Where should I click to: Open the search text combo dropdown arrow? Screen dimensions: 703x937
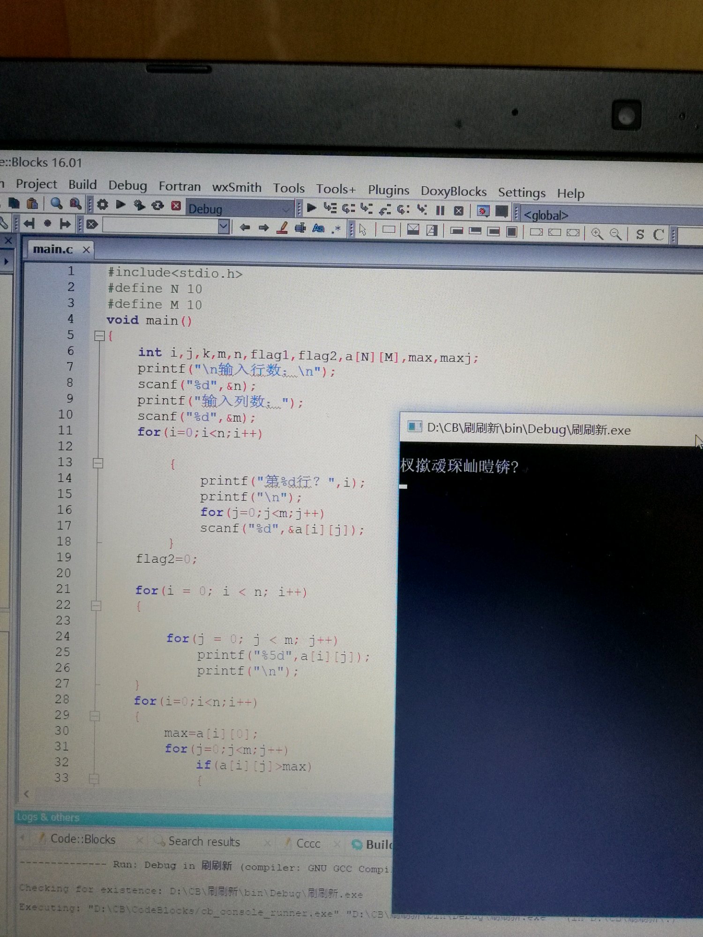coord(224,227)
